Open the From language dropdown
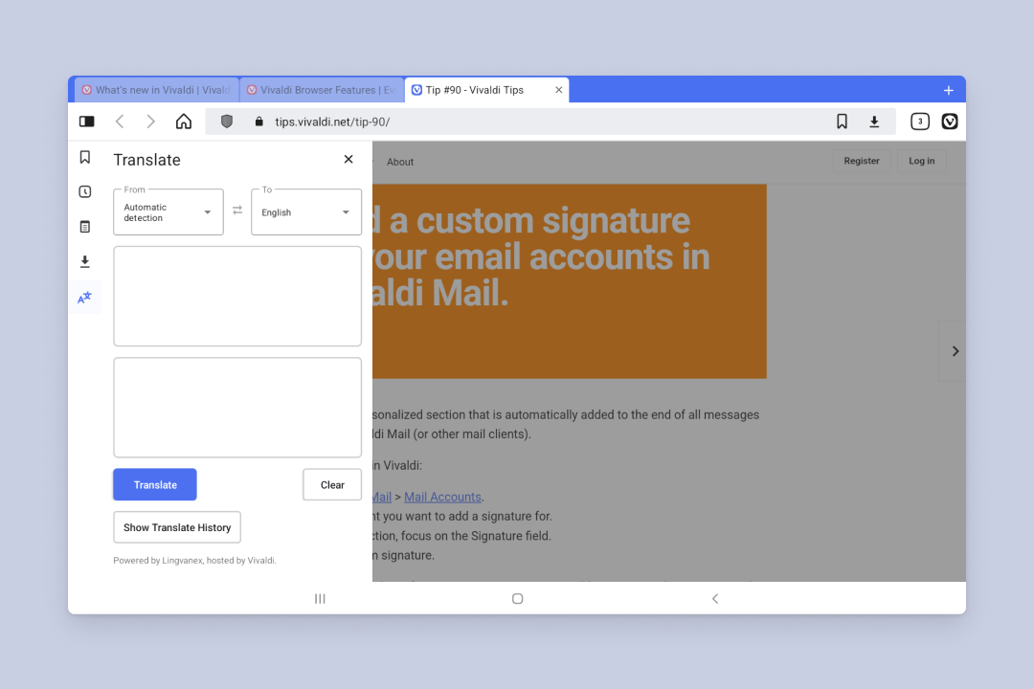The height and width of the screenshot is (689, 1034). (x=169, y=212)
